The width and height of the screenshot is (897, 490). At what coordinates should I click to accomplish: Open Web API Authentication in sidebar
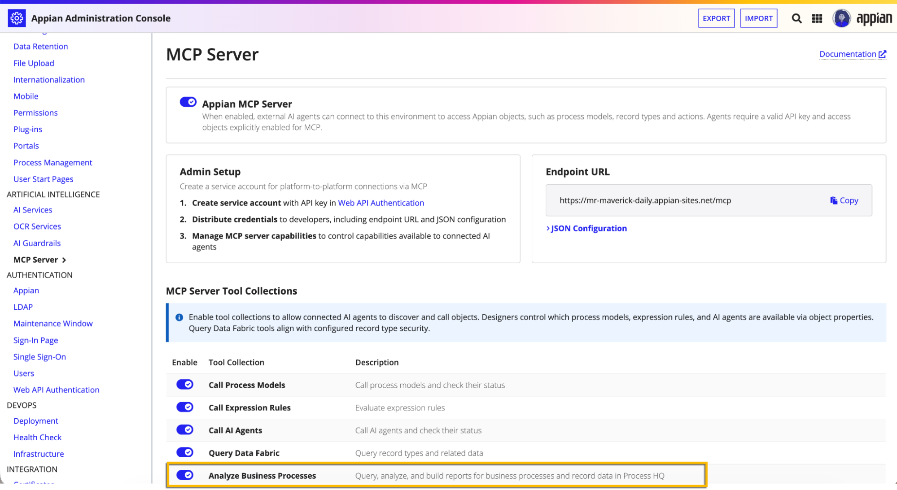[x=57, y=390]
